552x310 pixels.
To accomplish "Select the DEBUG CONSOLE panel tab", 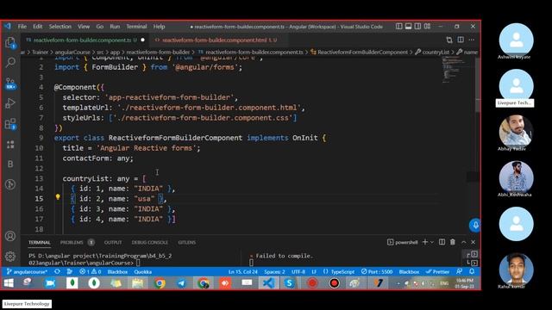I will point(150,243).
